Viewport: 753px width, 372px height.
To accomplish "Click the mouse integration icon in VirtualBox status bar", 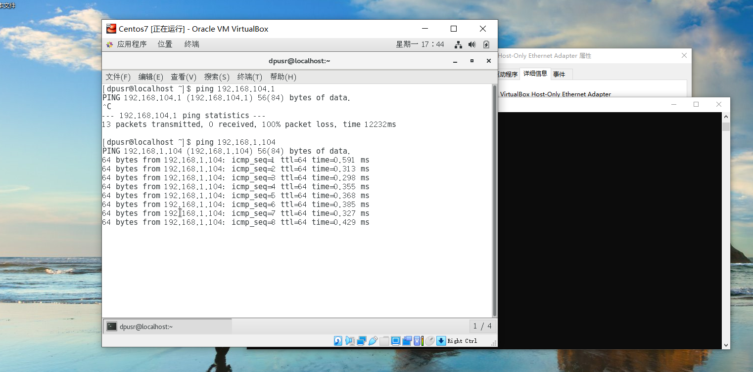I will point(429,341).
